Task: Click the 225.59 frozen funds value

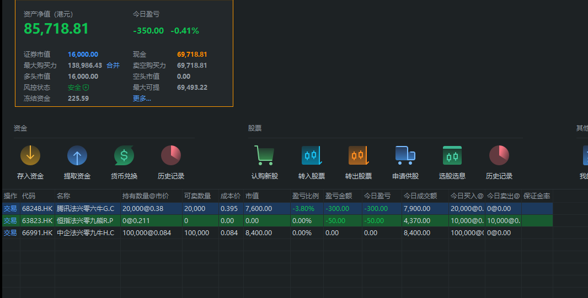Action: [78, 99]
